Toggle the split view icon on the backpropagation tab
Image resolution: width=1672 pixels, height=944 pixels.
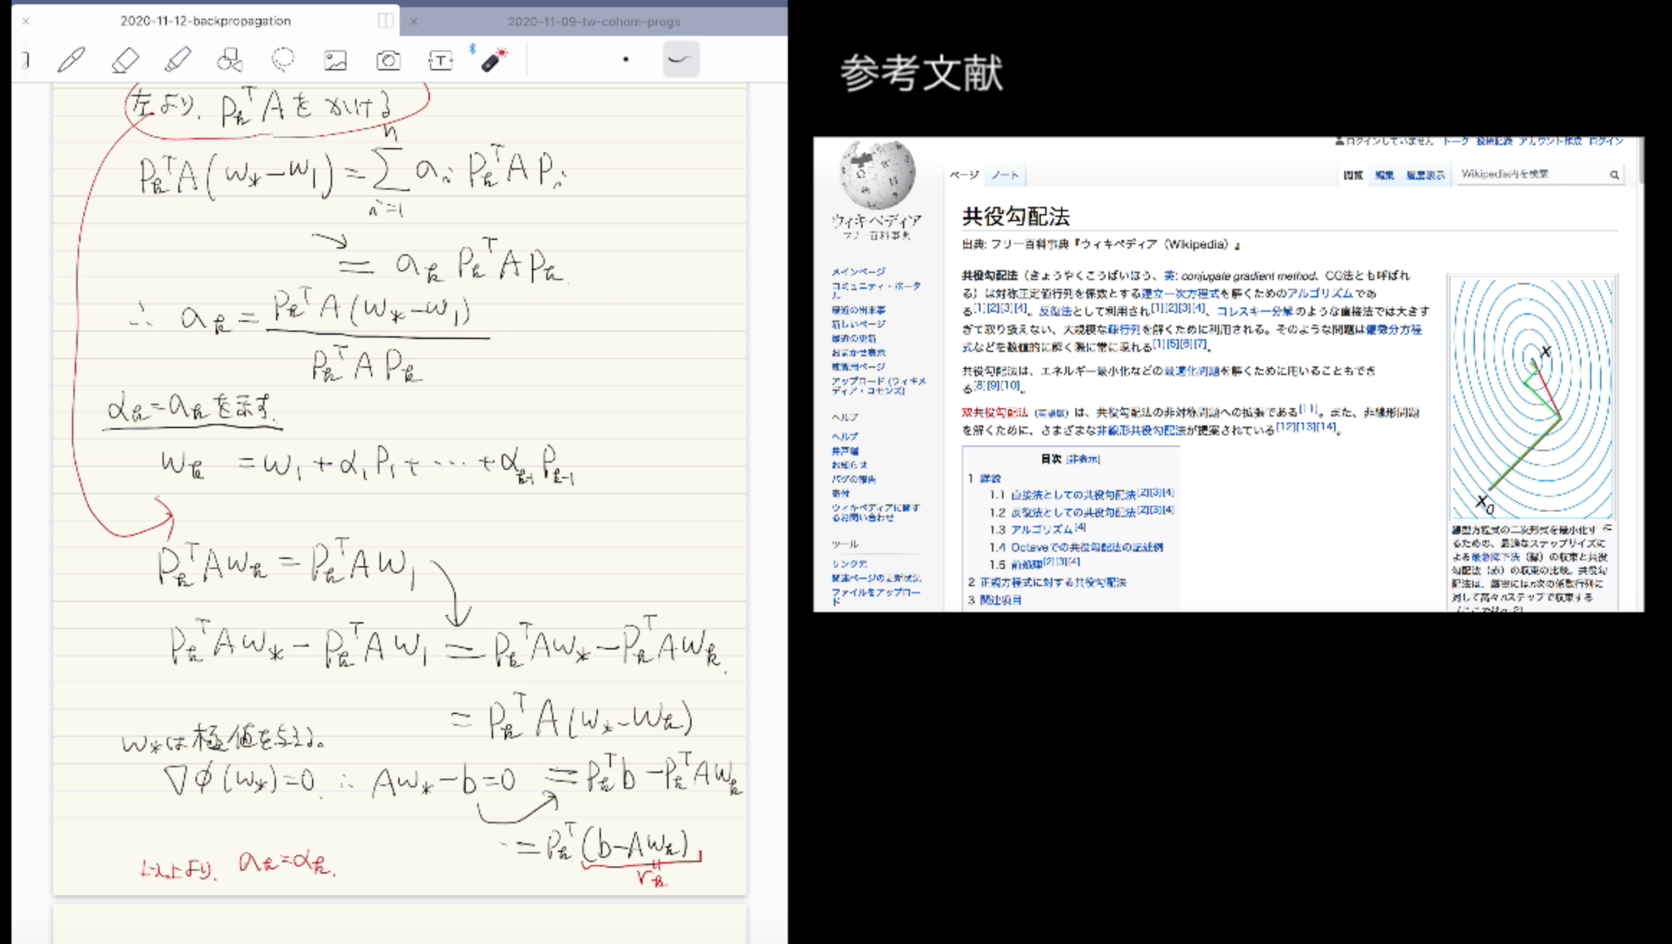(385, 21)
